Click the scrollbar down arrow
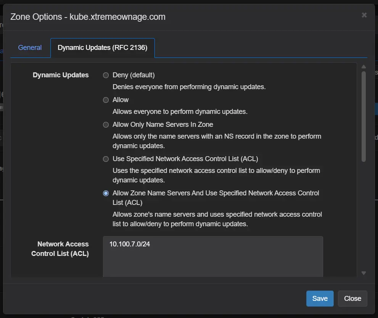 click(364, 273)
